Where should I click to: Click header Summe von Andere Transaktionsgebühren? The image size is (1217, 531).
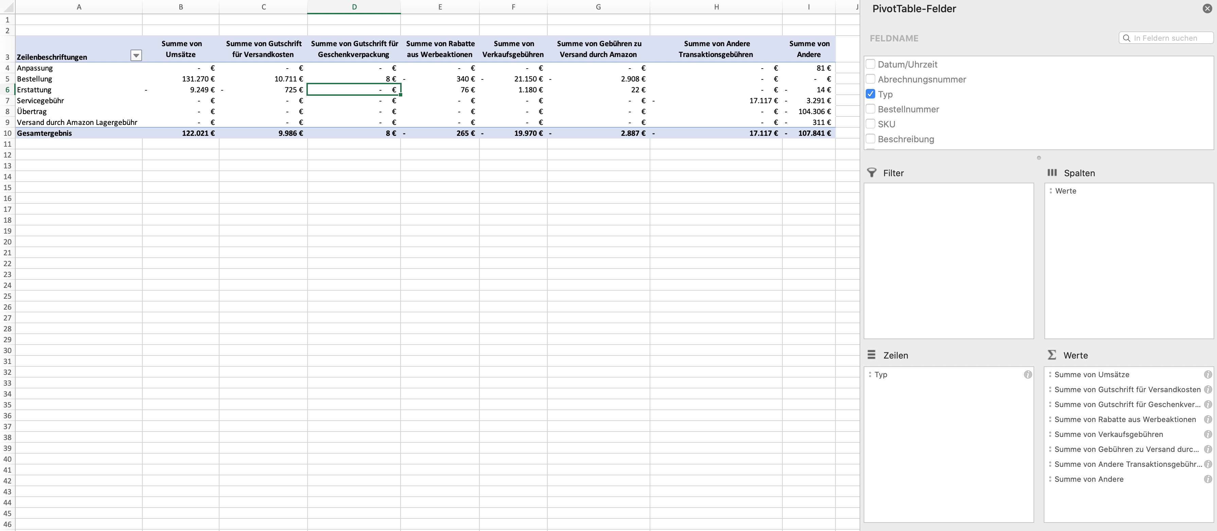716,49
